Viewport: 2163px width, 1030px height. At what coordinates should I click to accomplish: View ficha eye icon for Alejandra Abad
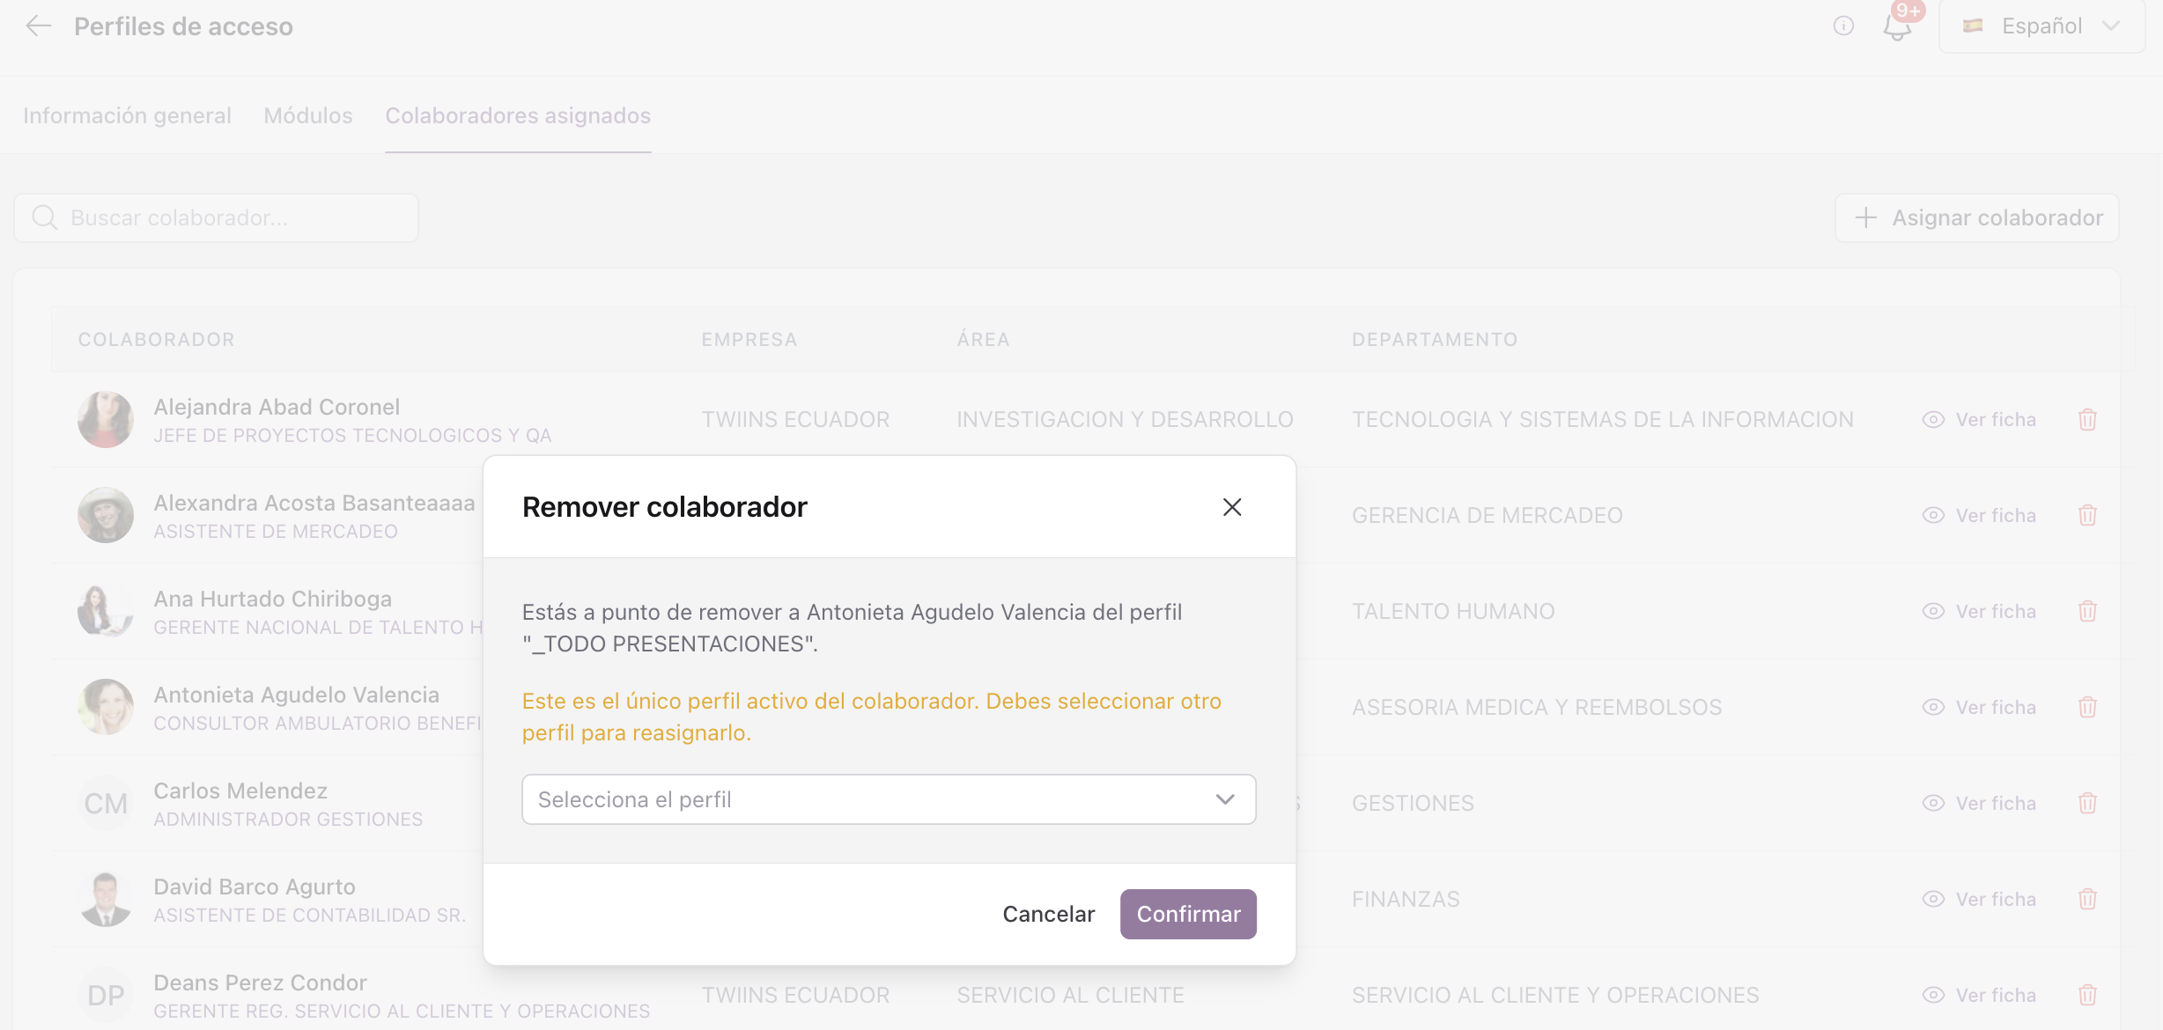click(1933, 420)
